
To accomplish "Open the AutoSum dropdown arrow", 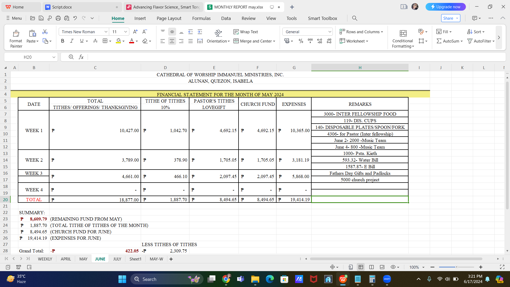I will 462,41.
